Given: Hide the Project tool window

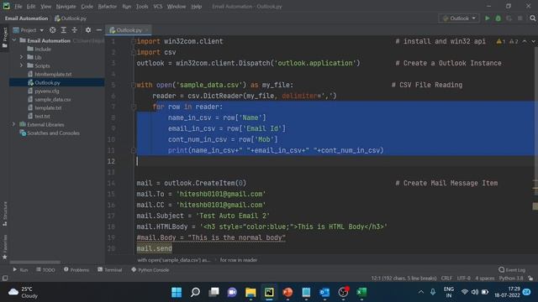Looking at the screenshot, I should (99, 30).
